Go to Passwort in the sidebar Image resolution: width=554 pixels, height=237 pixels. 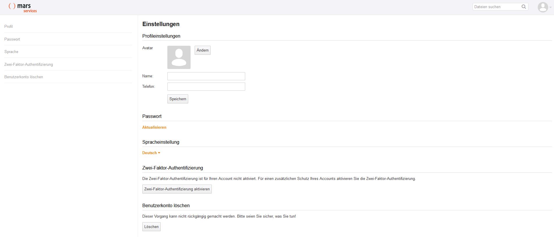tap(12, 39)
